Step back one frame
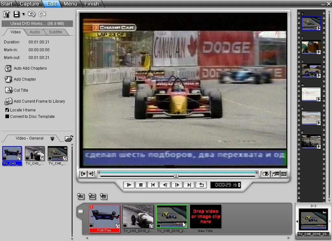This screenshot has height=241, width=332. click(165, 185)
